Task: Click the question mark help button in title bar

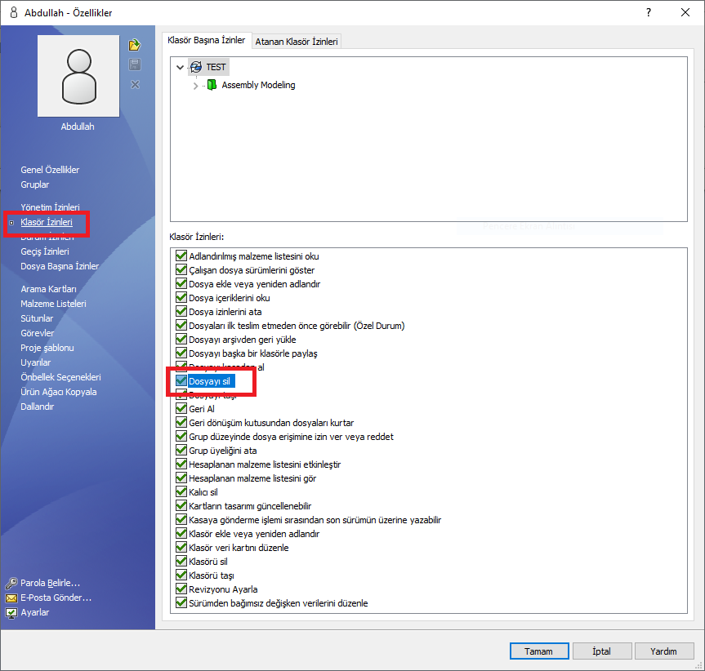Action: (x=649, y=12)
